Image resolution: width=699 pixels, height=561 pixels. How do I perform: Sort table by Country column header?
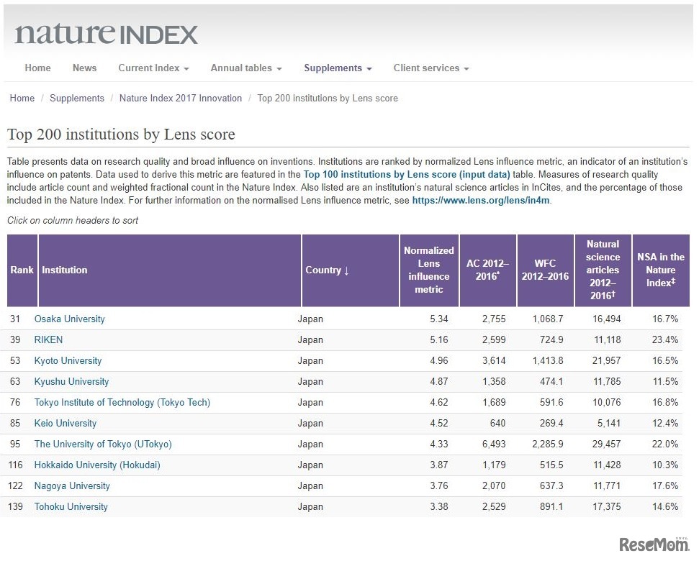click(327, 270)
